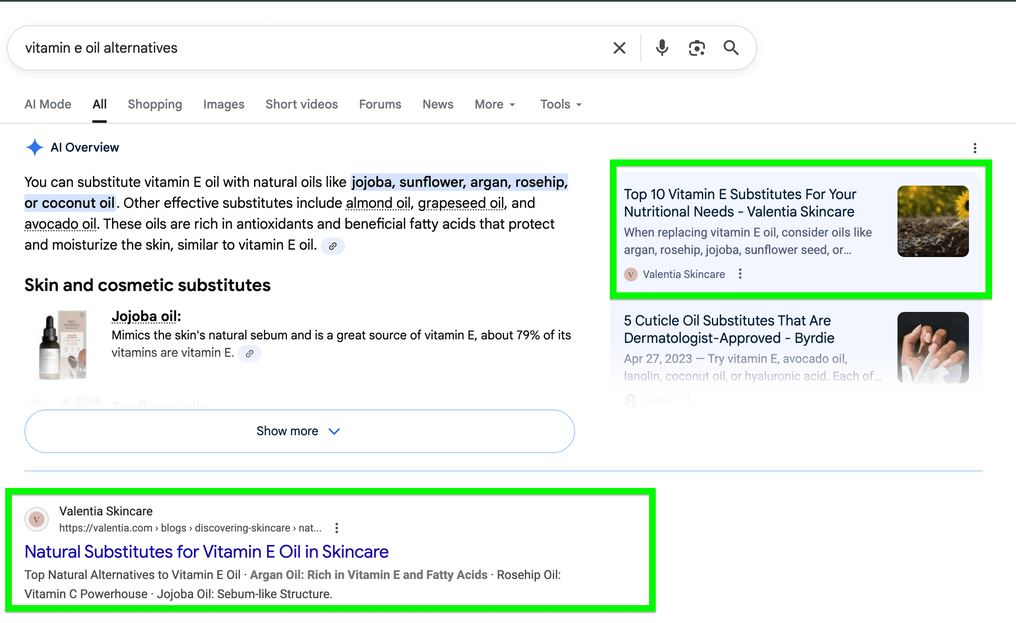Click the Valentia Skincare favicon in the result
The height and width of the screenshot is (623, 1016).
point(36,519)
